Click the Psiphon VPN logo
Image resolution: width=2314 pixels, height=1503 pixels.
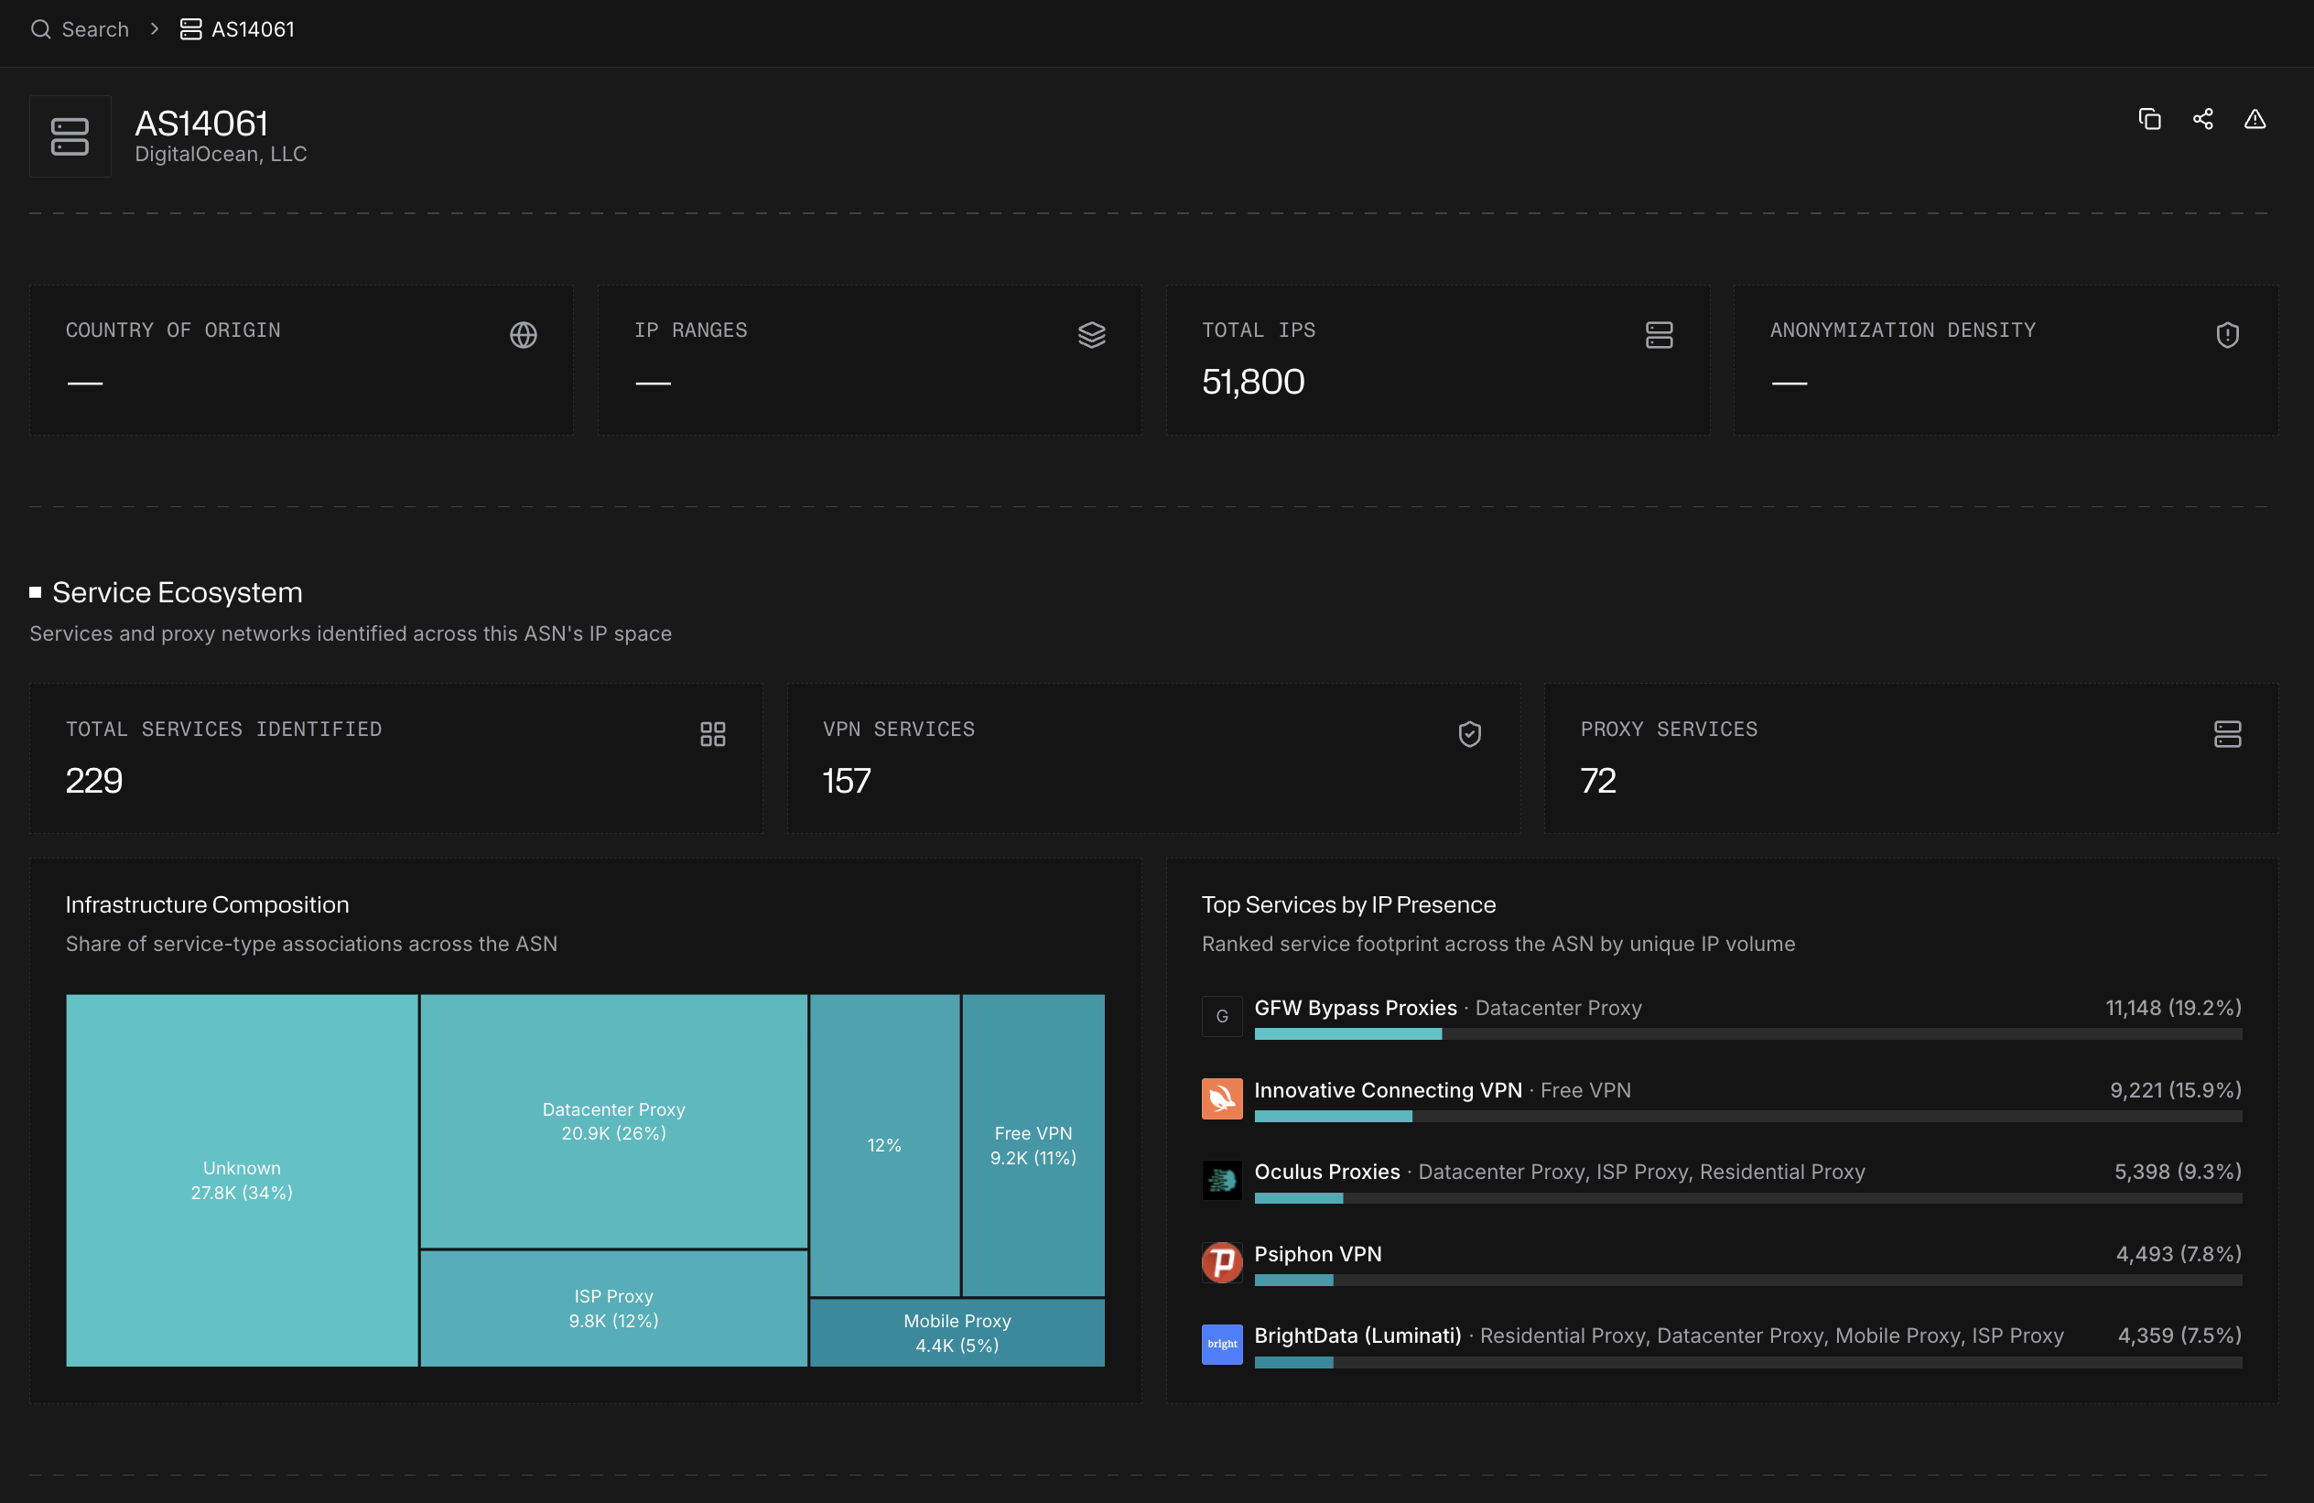(1222, 1262)
